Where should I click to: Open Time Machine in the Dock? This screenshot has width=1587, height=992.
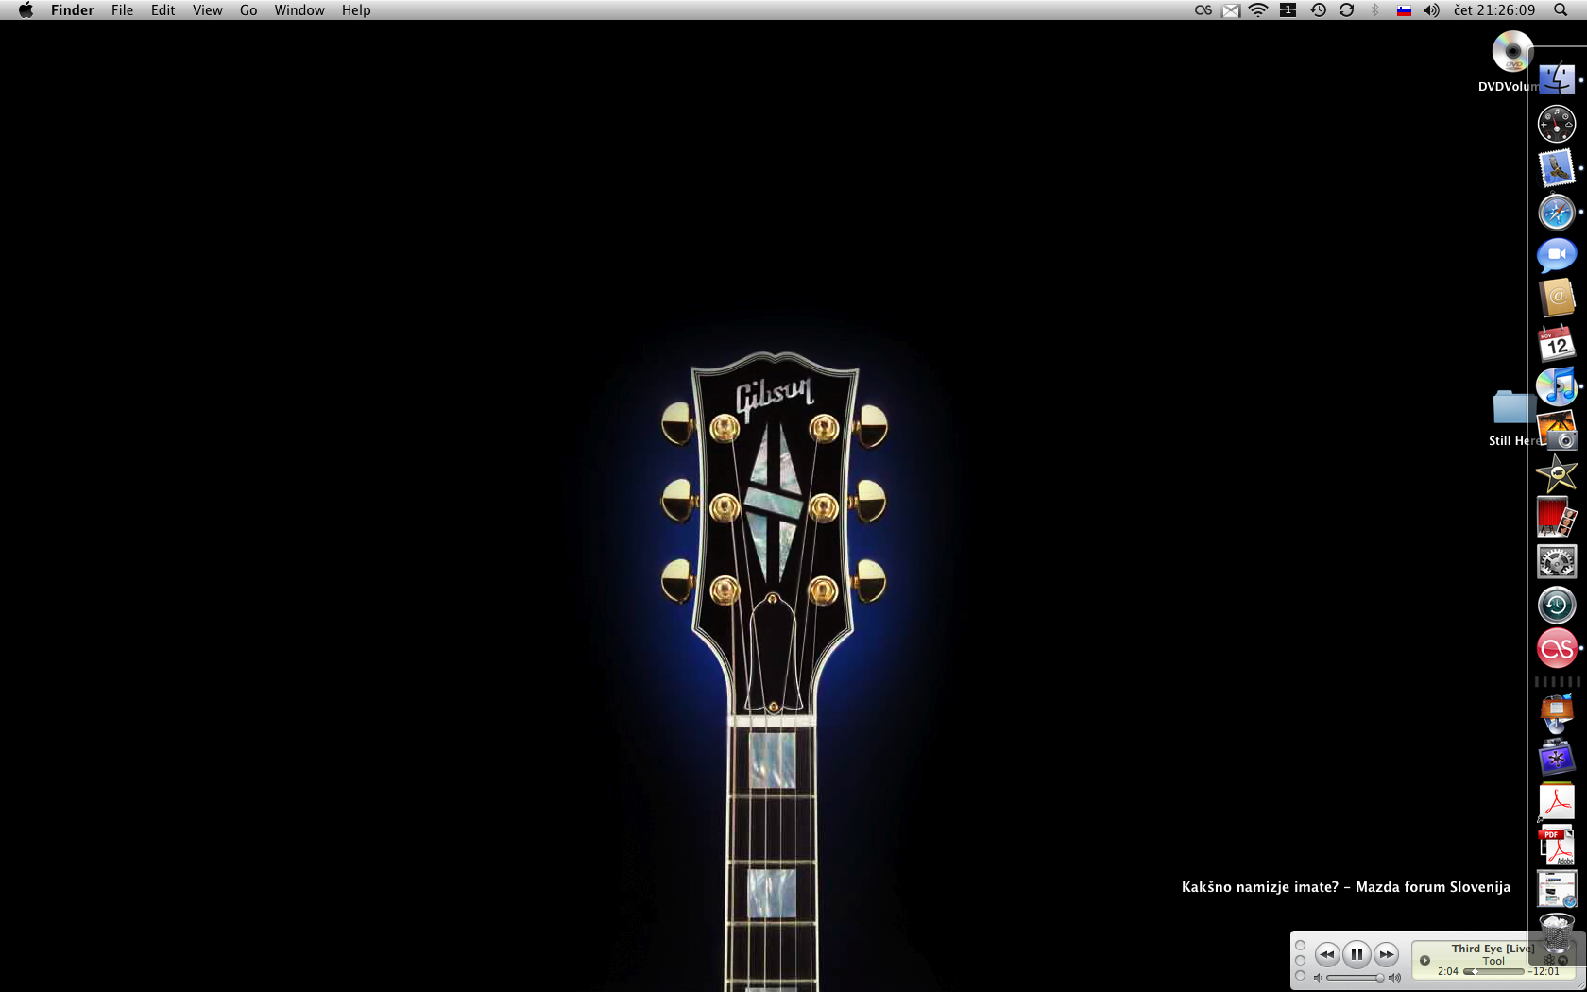click(1557, 605)
